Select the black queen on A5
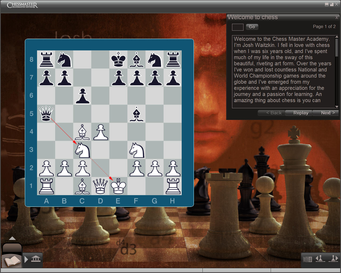Viewport: 341px width, 273px height. [46, 114]
